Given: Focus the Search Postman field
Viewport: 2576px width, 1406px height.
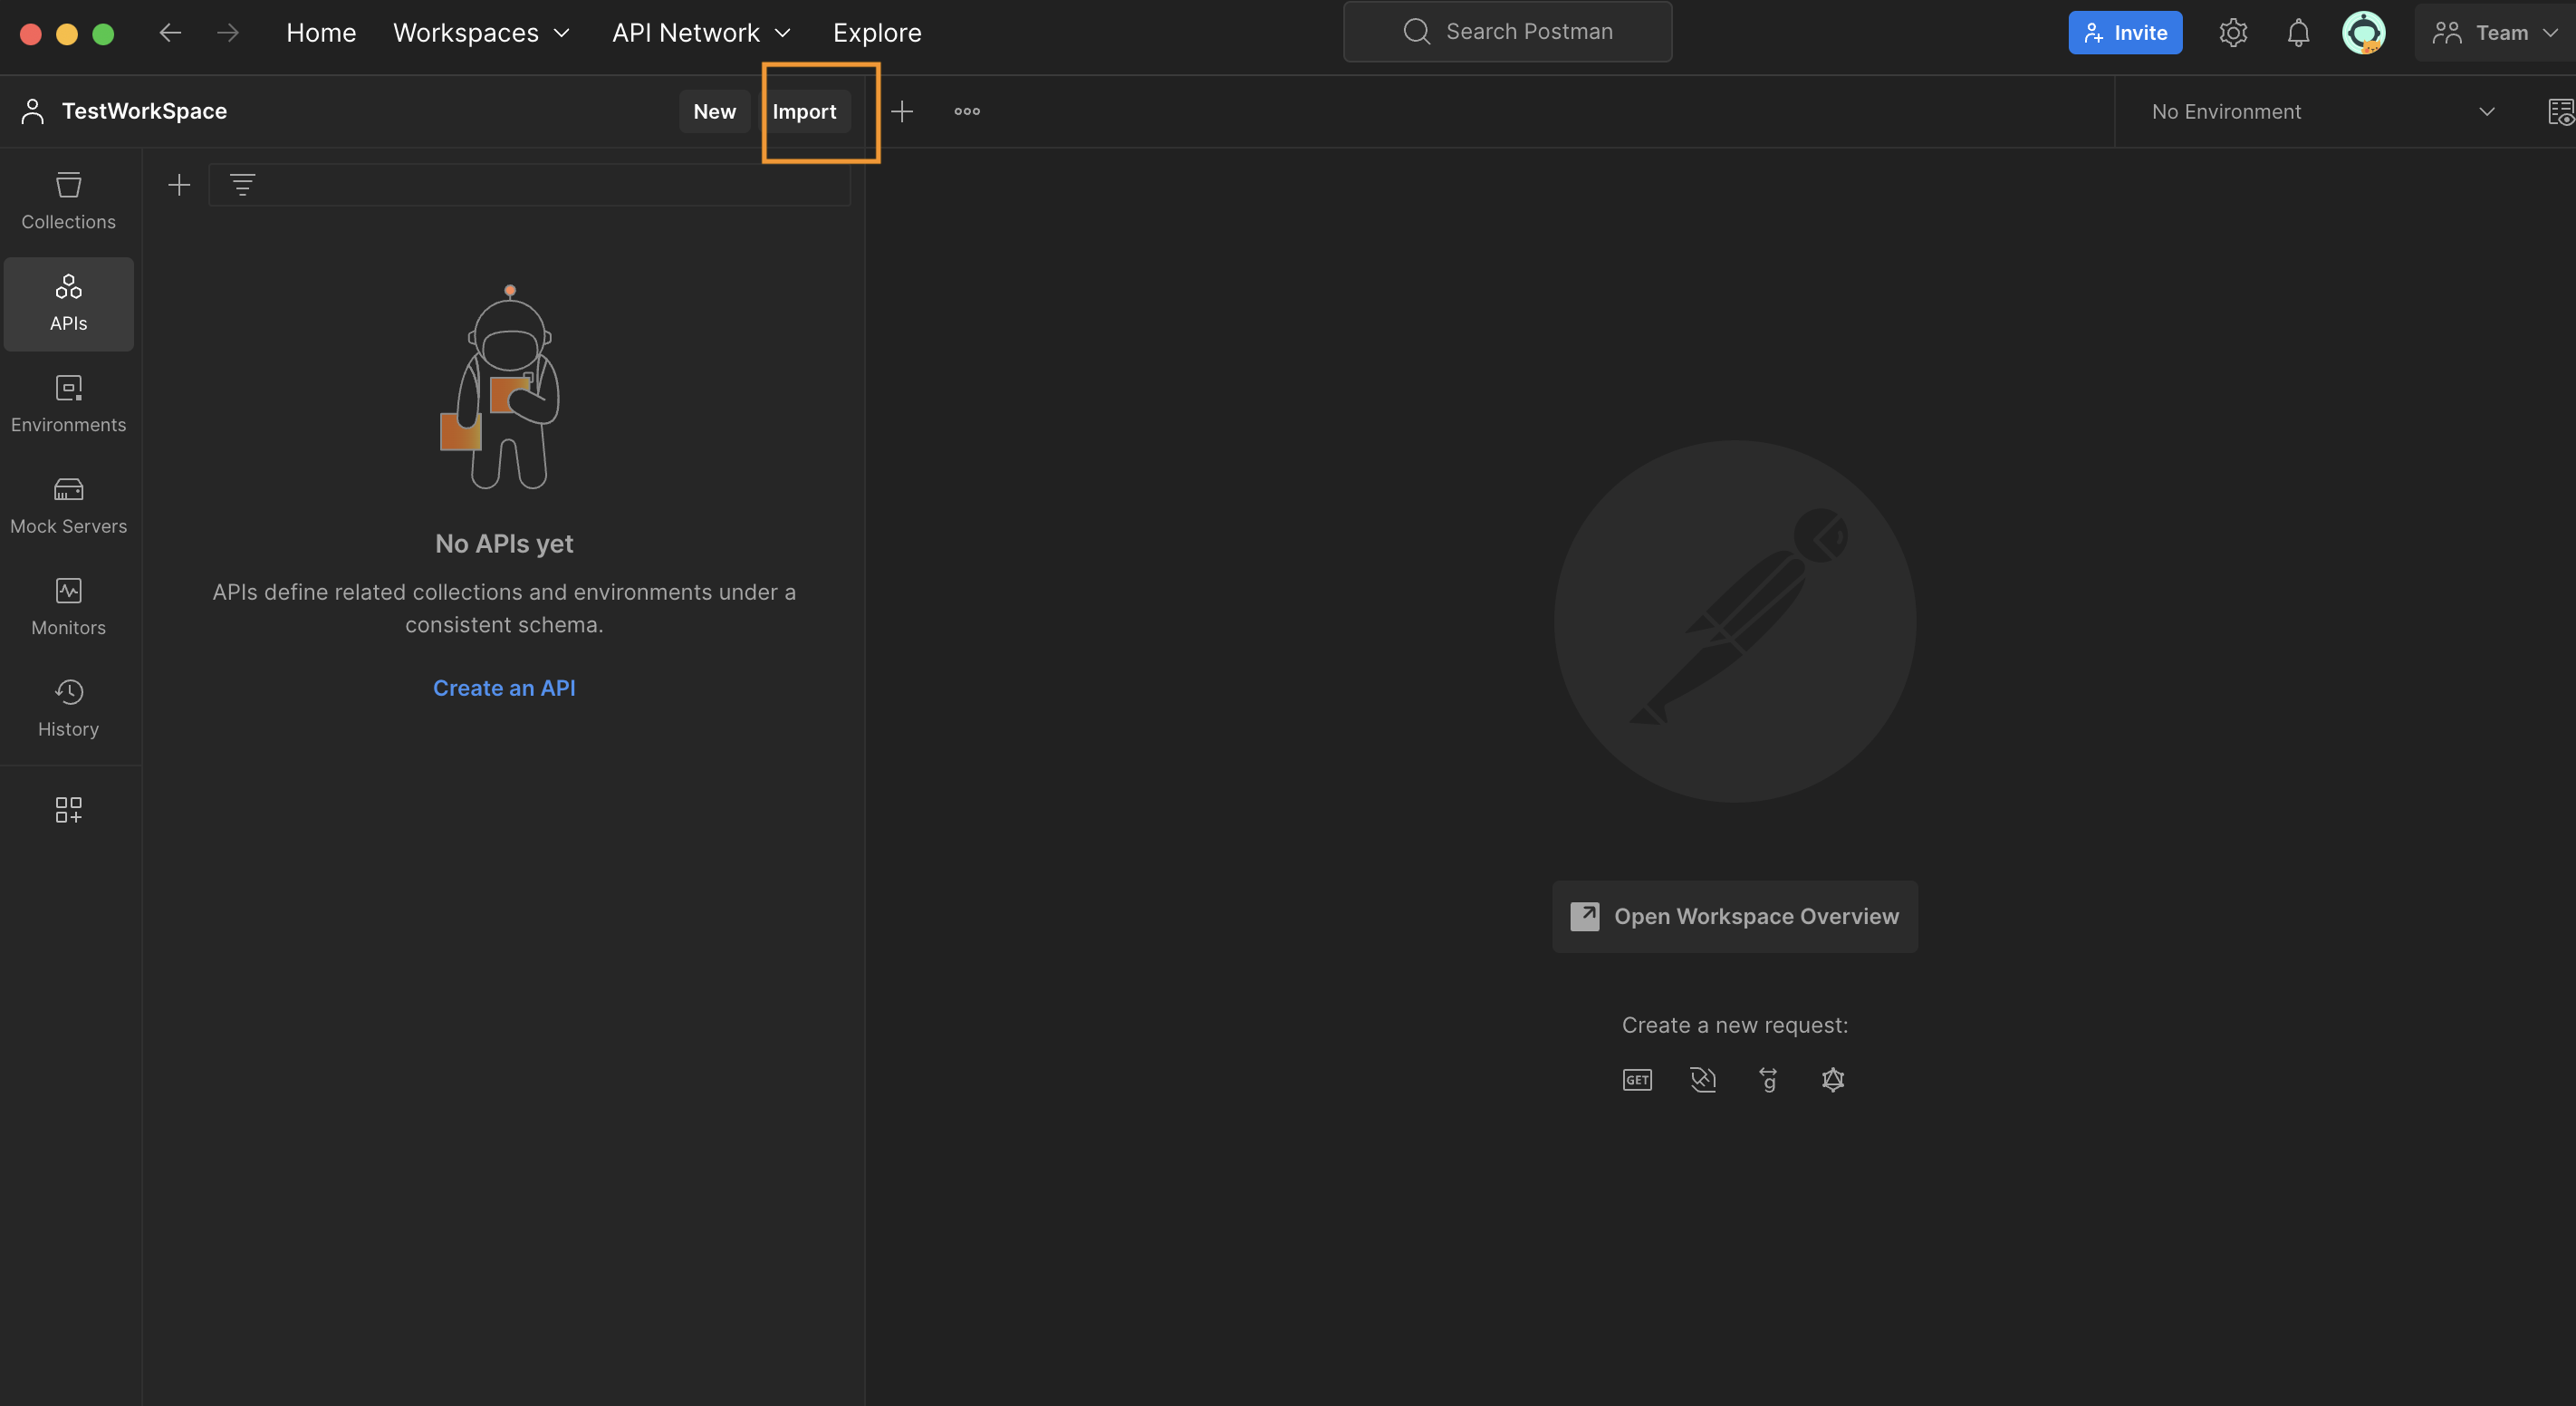Looking at the screenshot, I should pyautogui.click(x=1508, y=32).
